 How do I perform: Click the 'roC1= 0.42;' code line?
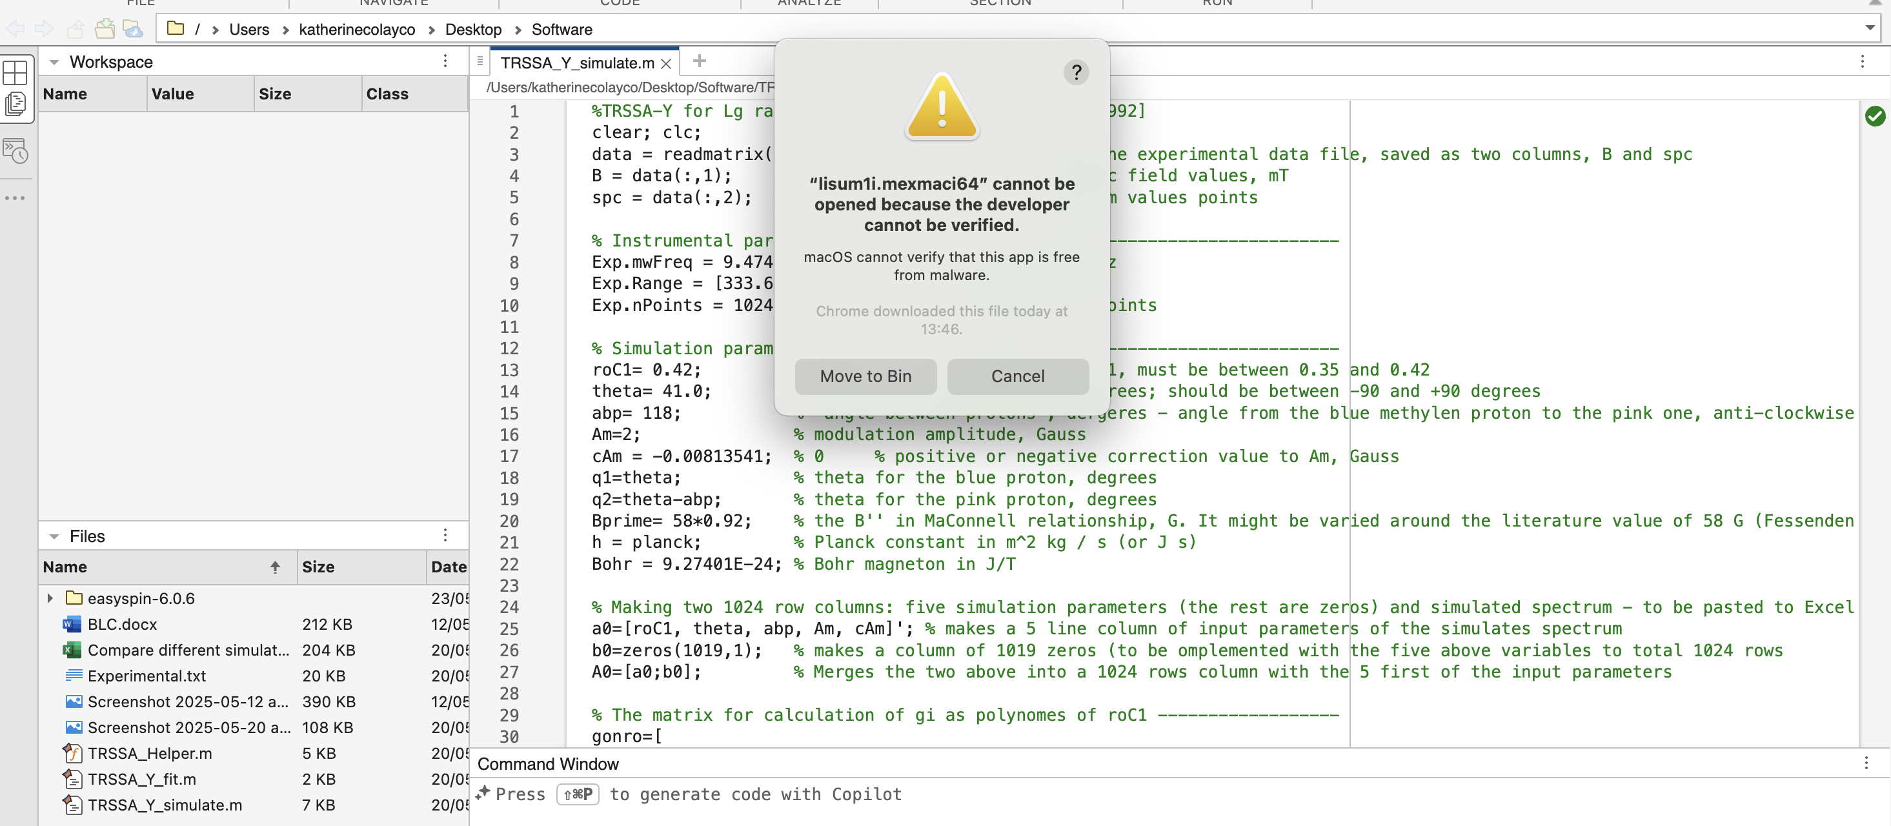[646, 370]
